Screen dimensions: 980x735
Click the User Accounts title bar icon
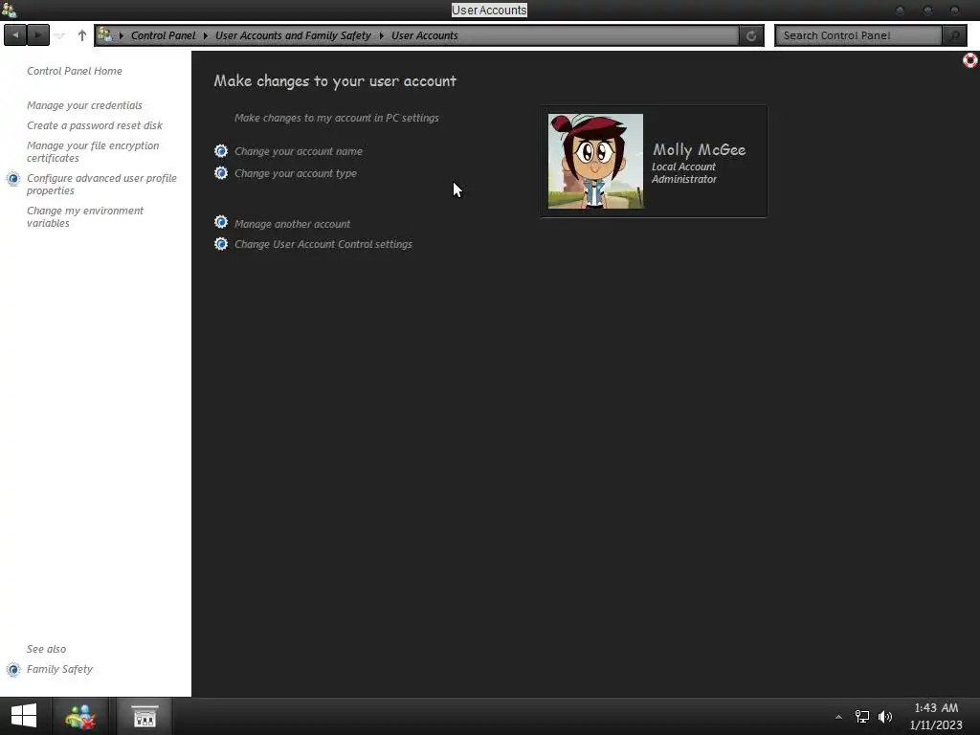9,10
